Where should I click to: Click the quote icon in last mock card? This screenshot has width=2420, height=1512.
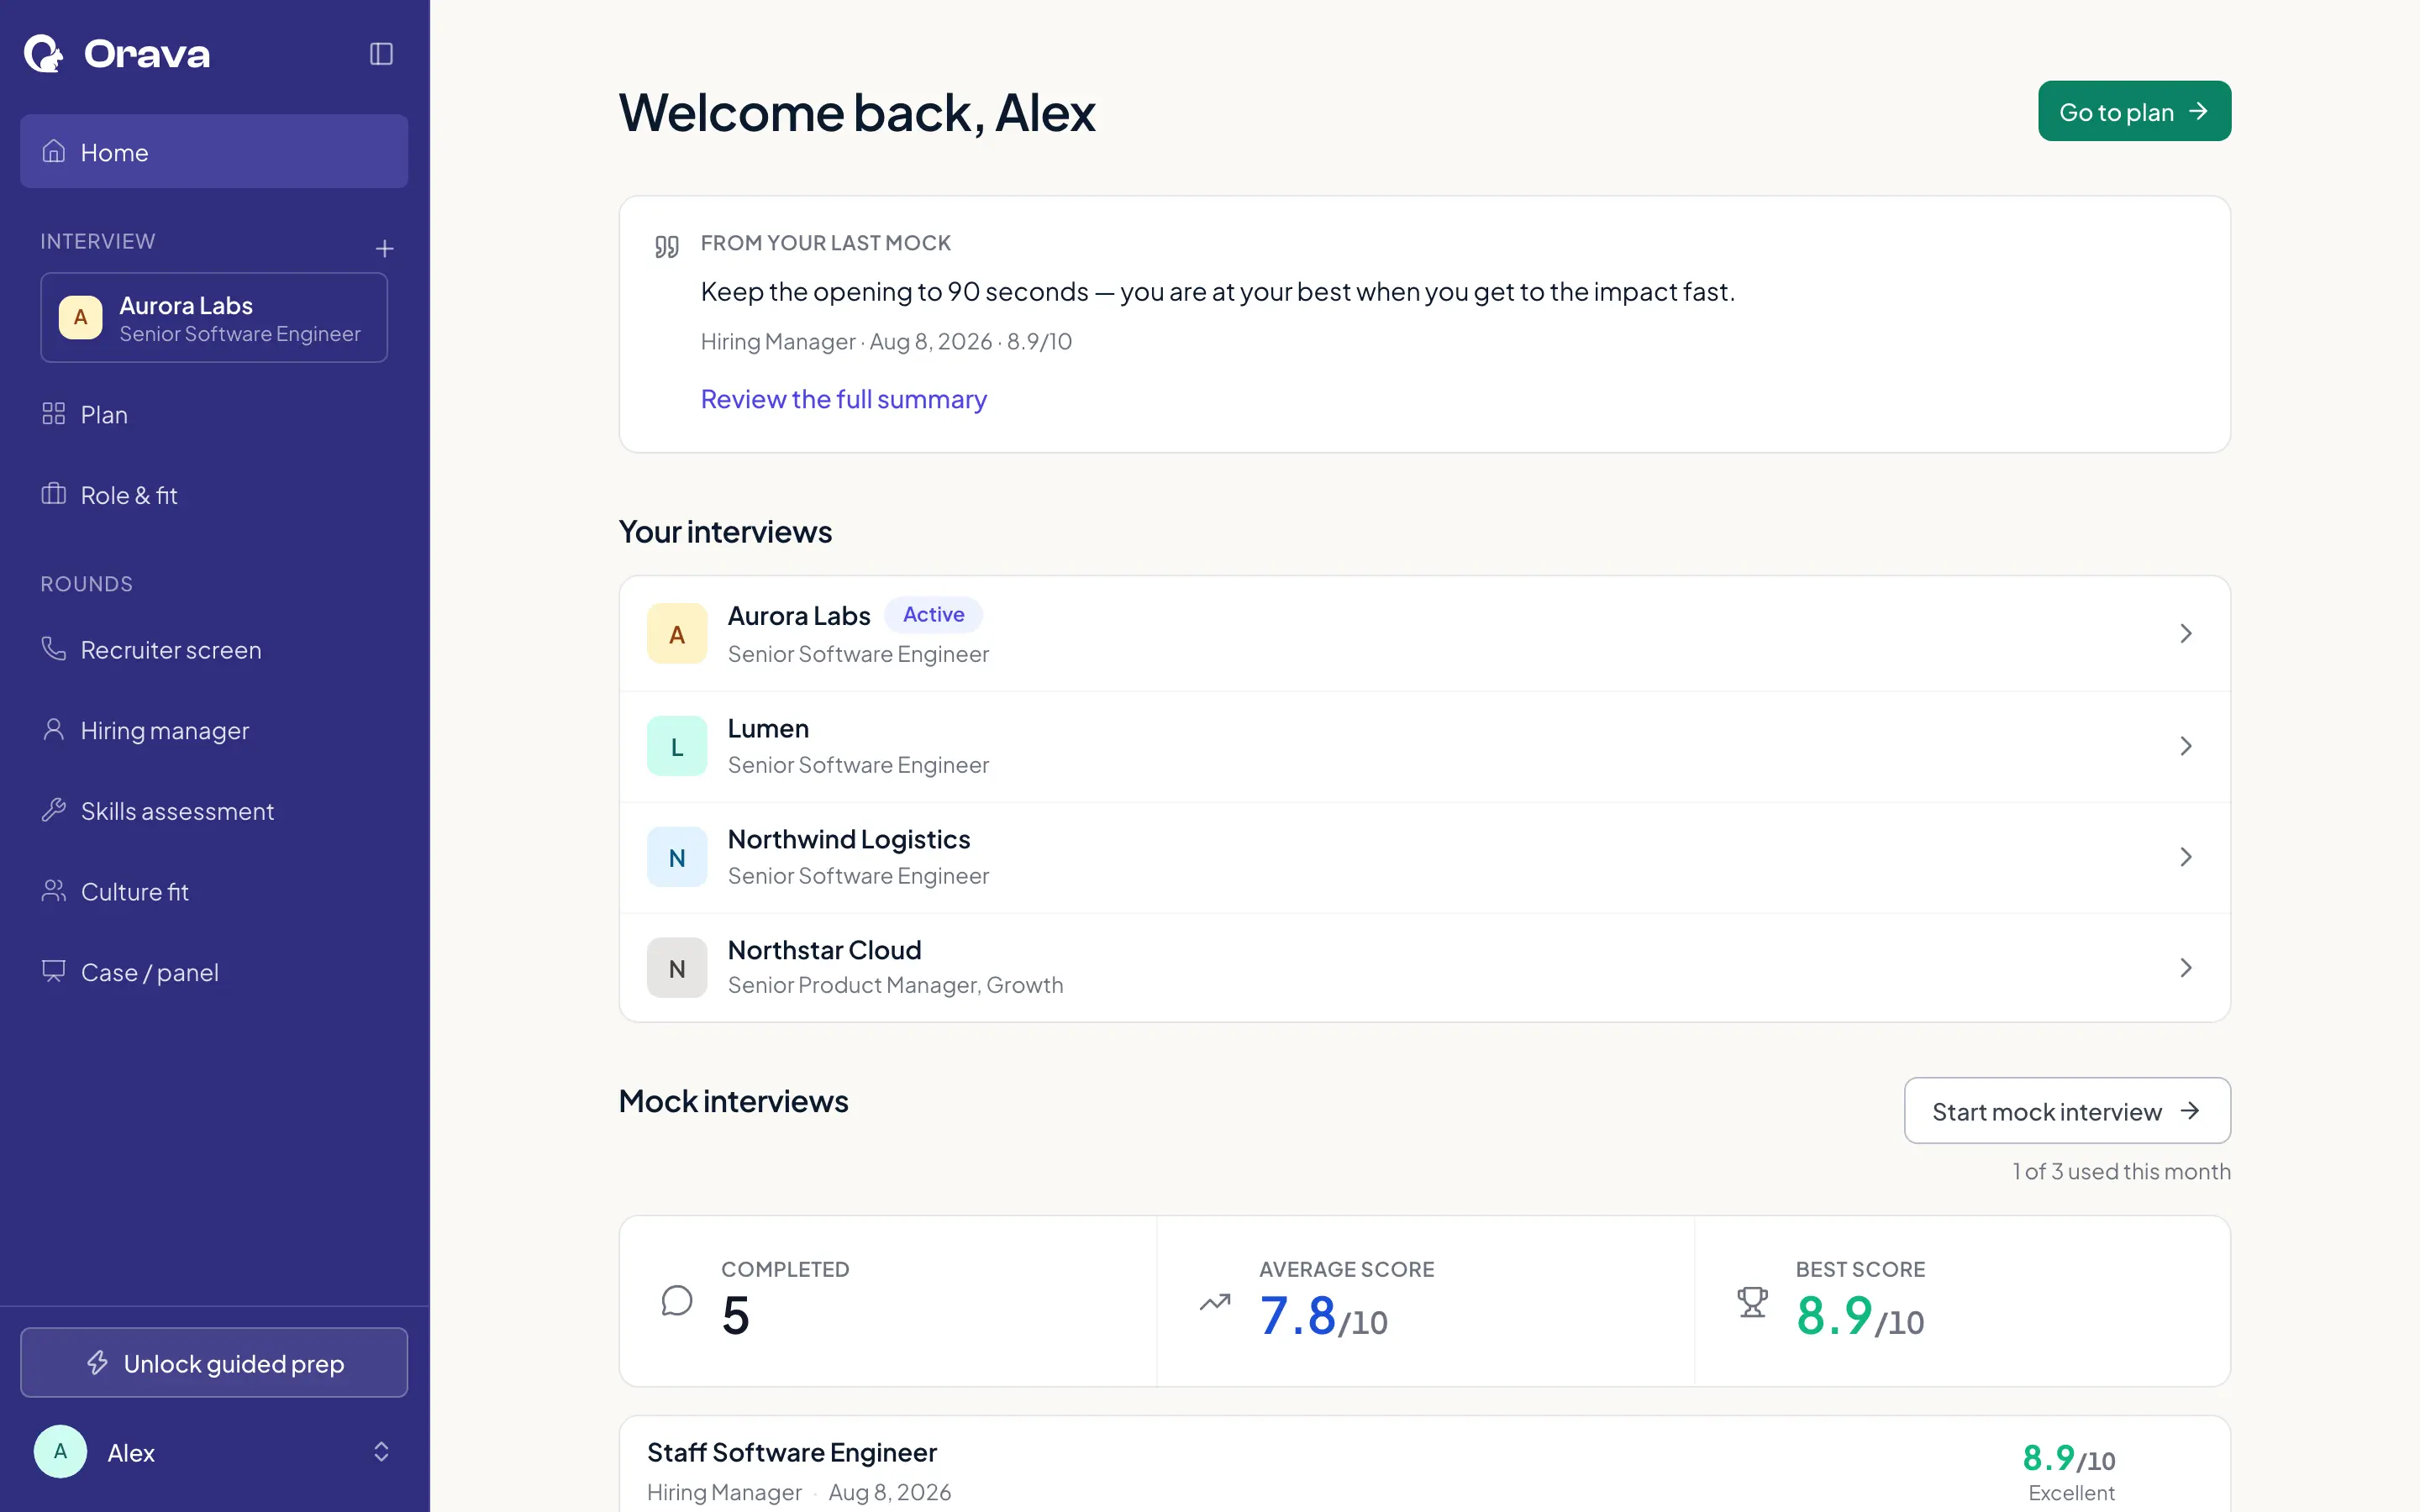[x=667, y=246]
